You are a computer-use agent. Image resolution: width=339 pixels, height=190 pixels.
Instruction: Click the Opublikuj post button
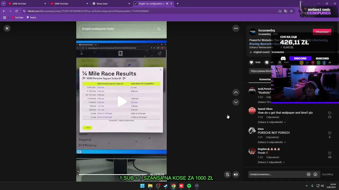tap(327, 174)
